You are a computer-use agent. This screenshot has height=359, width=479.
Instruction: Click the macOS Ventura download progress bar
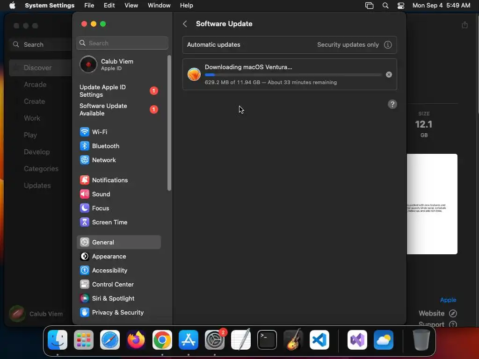click(x=293, y=75)
